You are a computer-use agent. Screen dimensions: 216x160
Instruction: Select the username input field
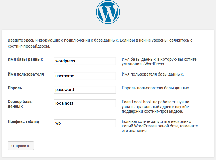click(85, 76)
